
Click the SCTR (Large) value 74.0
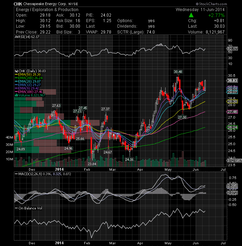[x=151, y=32]
